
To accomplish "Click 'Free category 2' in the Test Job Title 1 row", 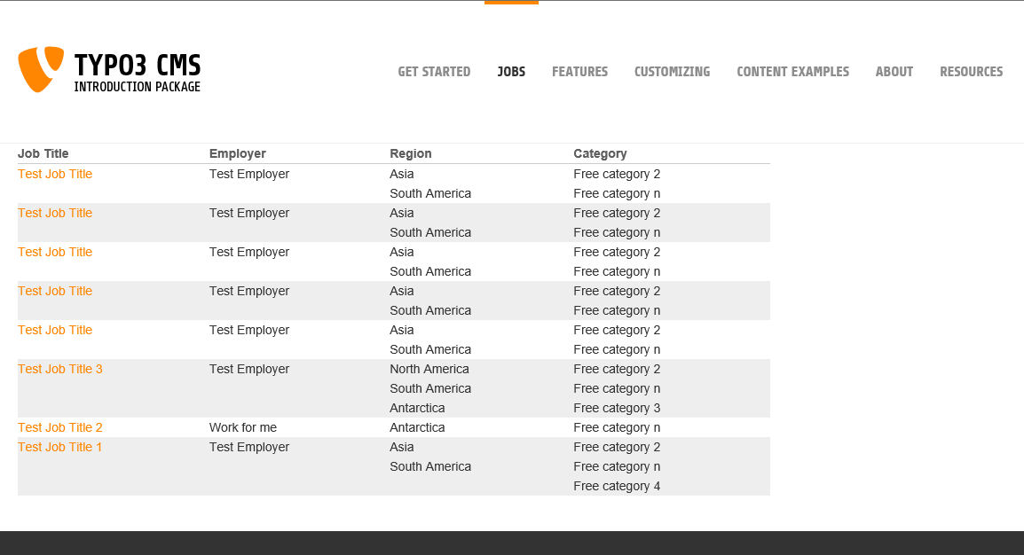I will tap(617, 448).
